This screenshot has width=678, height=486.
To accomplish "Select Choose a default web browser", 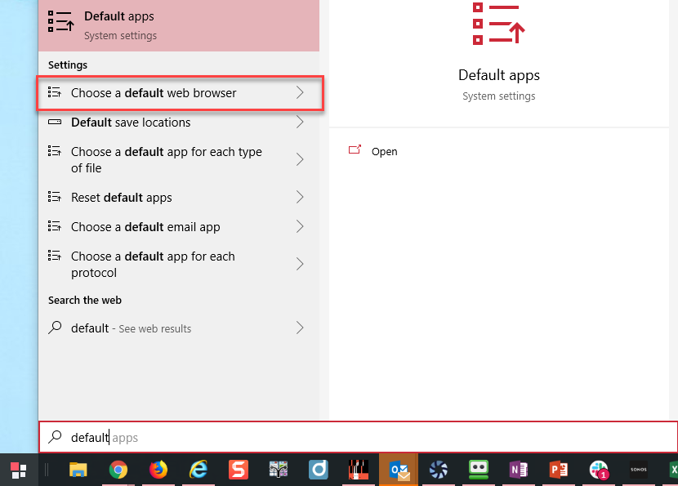I will (x=180, y=93).
